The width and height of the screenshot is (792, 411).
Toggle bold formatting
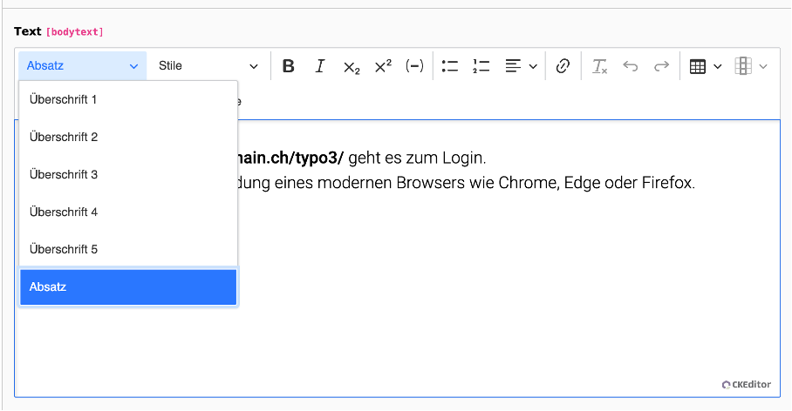(289, 66)
